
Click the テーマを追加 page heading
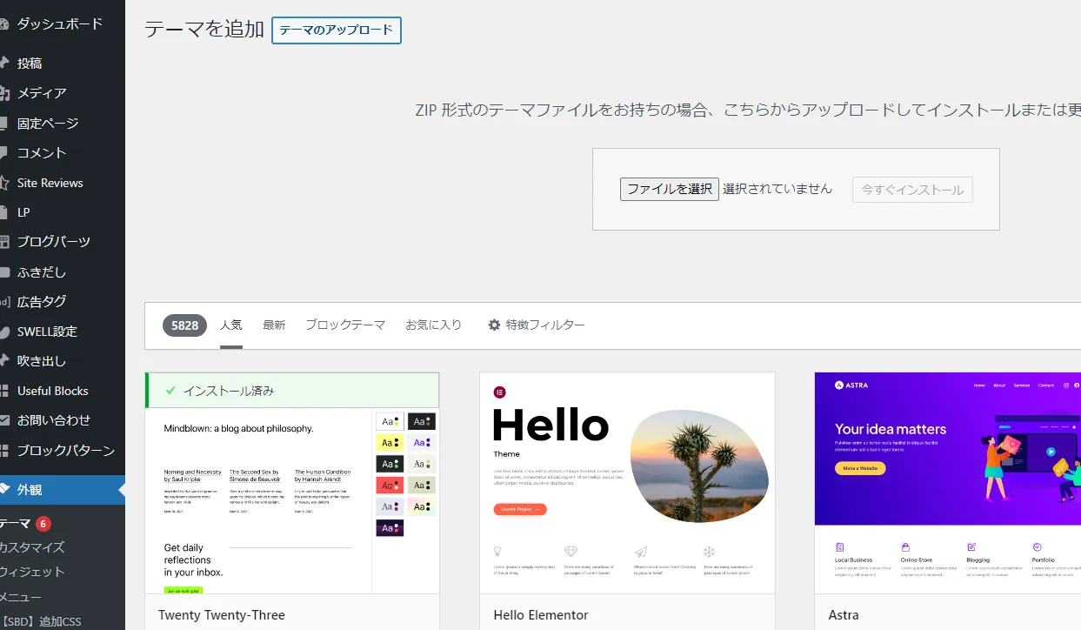[204, 29]
